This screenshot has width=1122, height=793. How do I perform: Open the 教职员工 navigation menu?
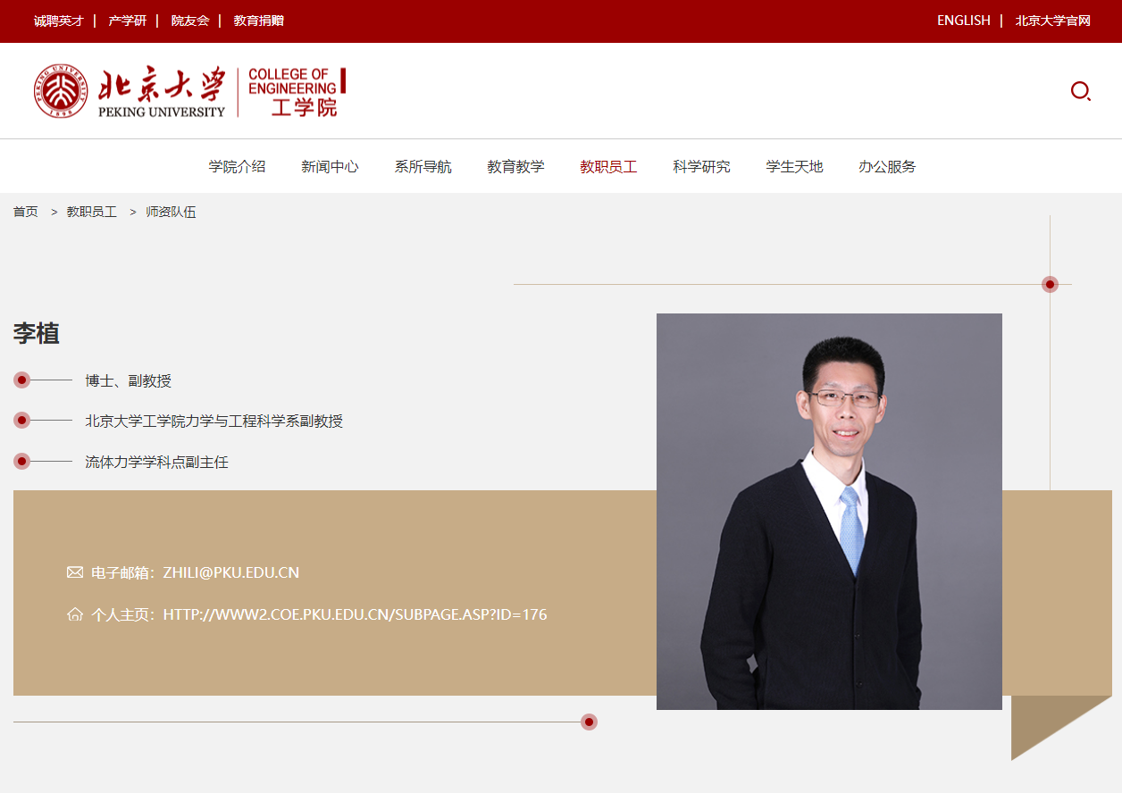pyautogui.click(x=608, y=166)
